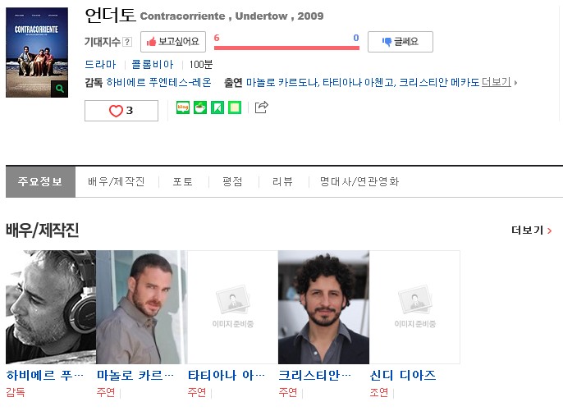This screenshot has height=411, width=563.
Task: Vote 보고싶어요 with the thumbs-up button
Action: click(x=173, y=42)
